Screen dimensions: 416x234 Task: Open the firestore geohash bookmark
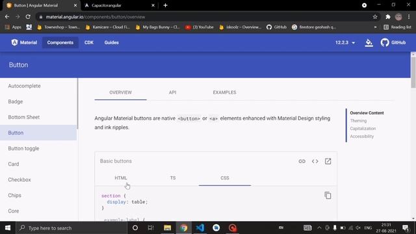pyautogui.click(x=314, y=27)
